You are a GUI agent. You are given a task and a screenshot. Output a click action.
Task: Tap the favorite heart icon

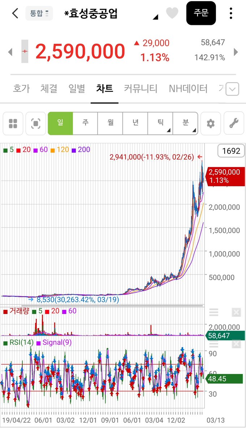[x=172, y=13]
